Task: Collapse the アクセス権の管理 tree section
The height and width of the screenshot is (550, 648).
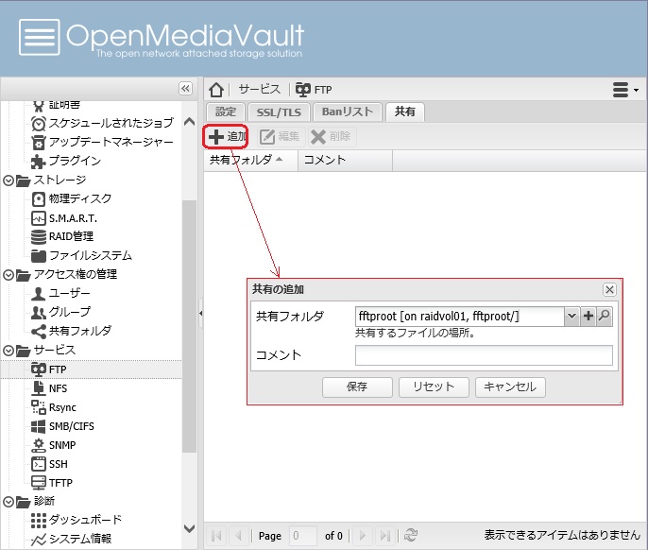Action: tap(9, 275)
